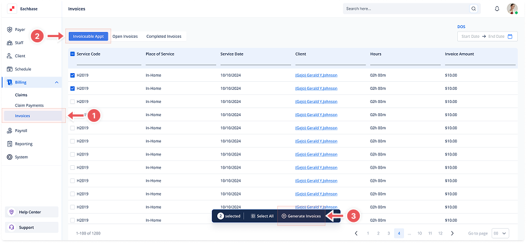Open notifications bell icon

(x=497, y=9)
